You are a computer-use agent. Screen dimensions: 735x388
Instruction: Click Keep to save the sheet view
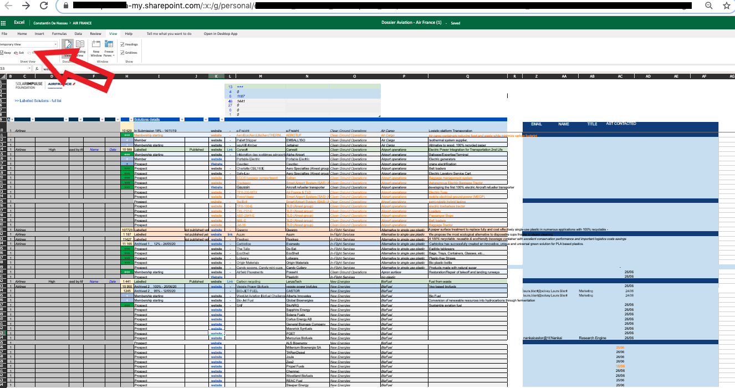point(6,52)
